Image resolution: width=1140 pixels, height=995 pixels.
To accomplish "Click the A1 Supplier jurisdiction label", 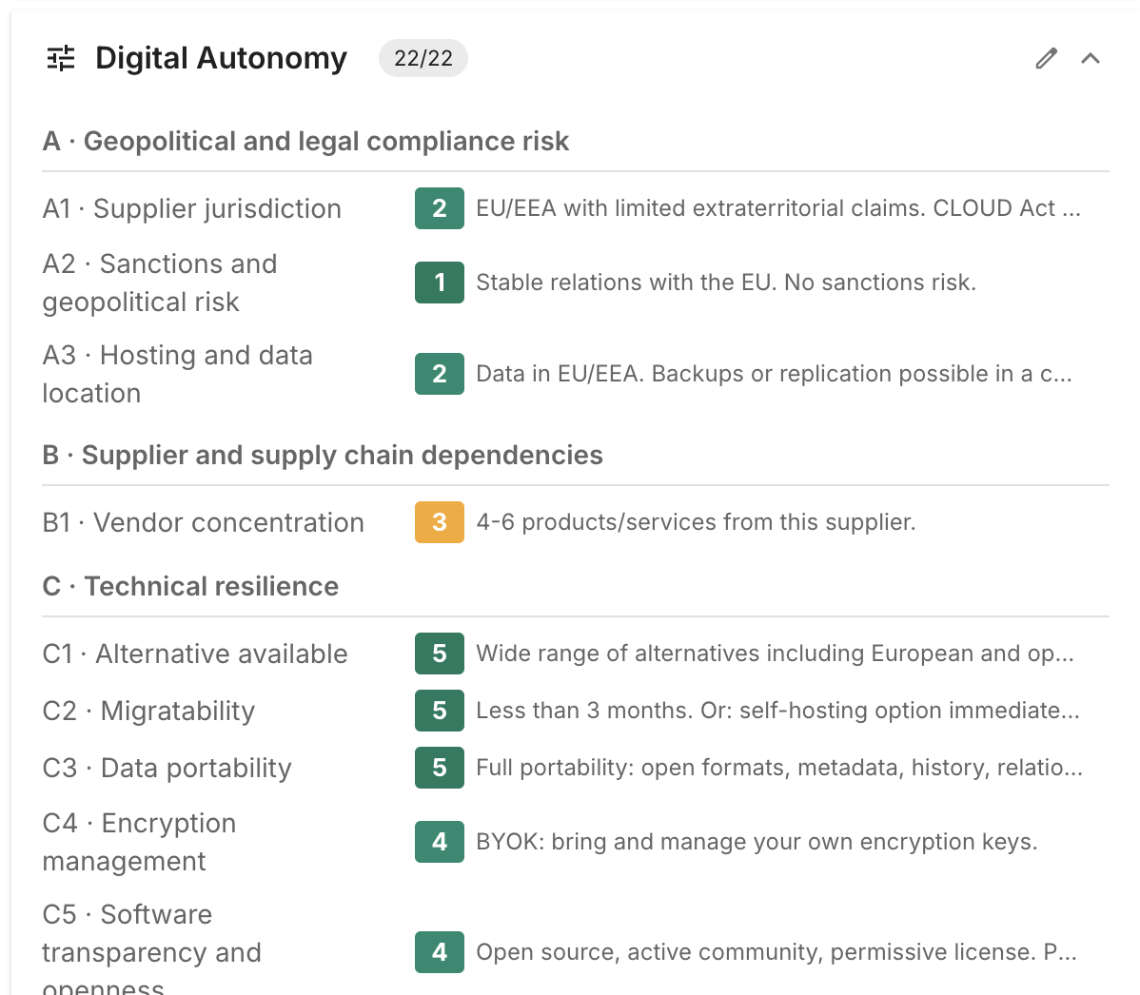I will 192,208.
